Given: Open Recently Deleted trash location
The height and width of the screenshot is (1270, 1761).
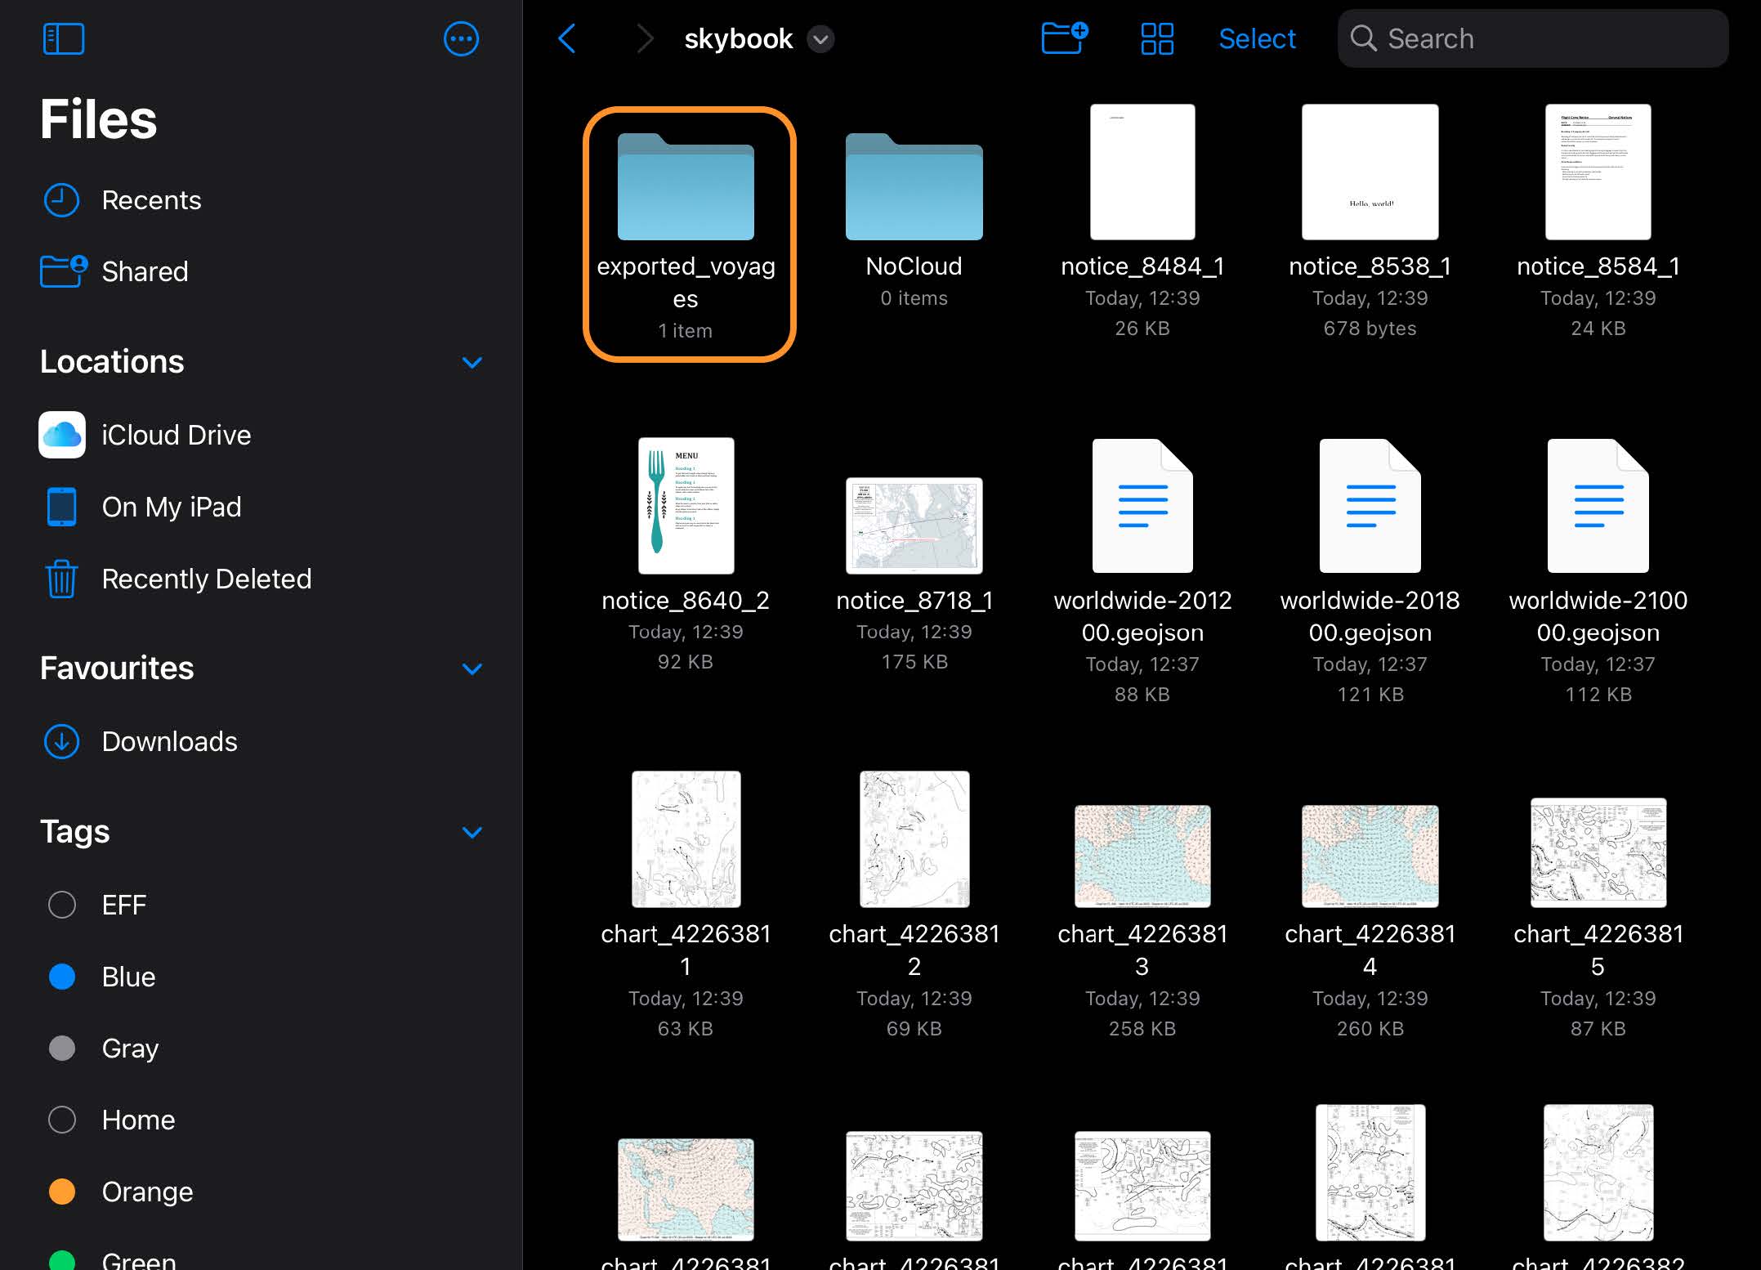Looking at the screenshot, I should tap(206, 579).
